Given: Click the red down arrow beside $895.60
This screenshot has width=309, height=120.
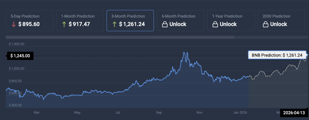Looking at the screenshot, I should coord(14,24).
